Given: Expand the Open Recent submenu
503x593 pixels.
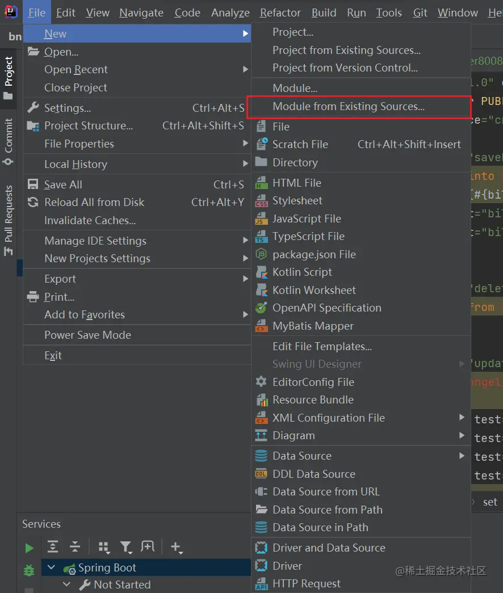Looking at the screenshot, I should (76, 69).
